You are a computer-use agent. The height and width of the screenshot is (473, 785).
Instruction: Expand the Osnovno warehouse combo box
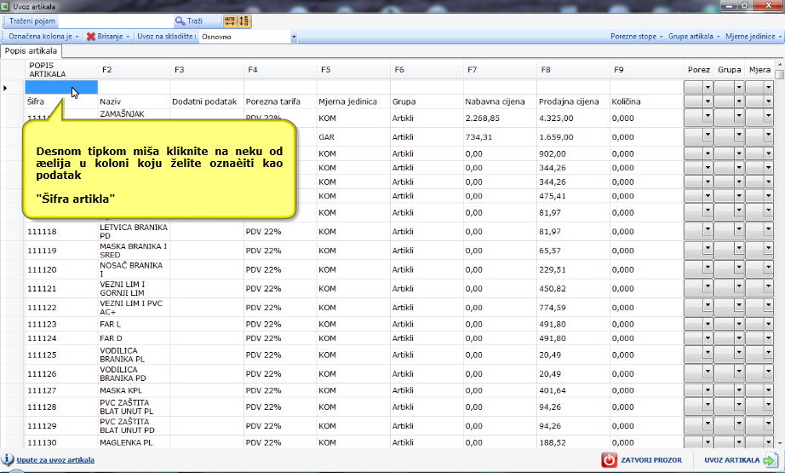click(x=294, y=37)
